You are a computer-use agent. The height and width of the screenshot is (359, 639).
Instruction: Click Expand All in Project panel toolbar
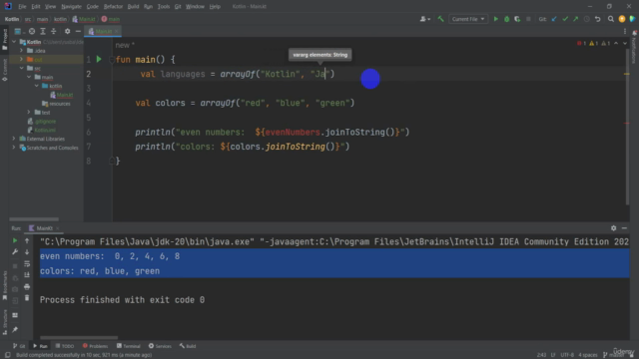click(x=43, y=31)
